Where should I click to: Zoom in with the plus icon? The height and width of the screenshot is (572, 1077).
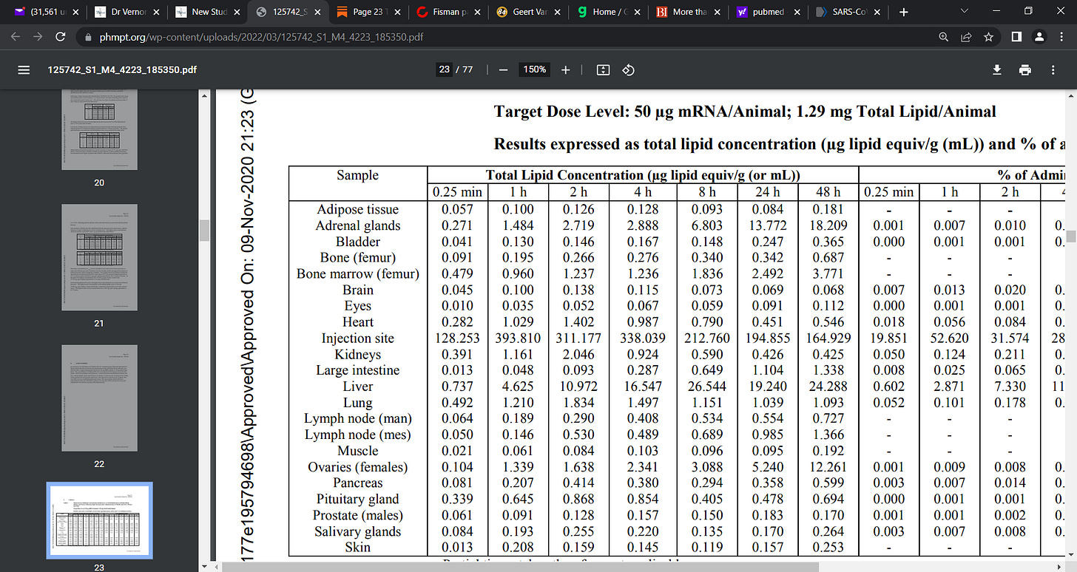click(566, 69)
